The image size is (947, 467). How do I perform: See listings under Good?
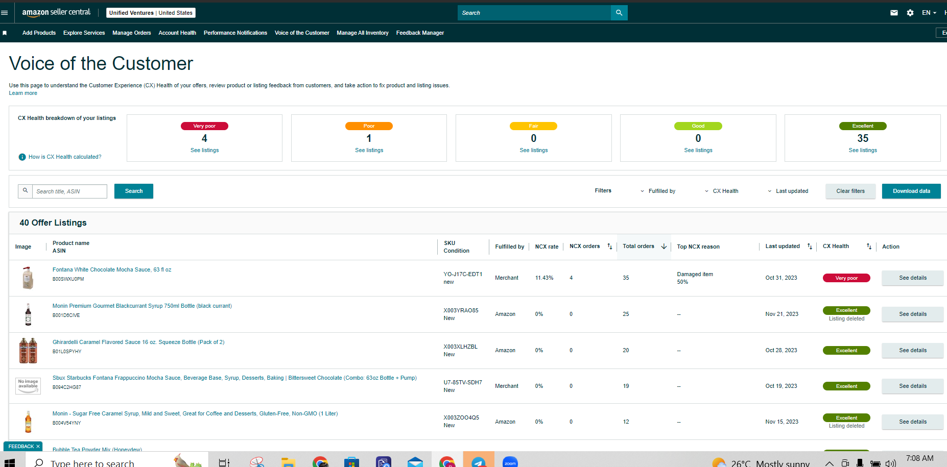[x=698, y=151]
